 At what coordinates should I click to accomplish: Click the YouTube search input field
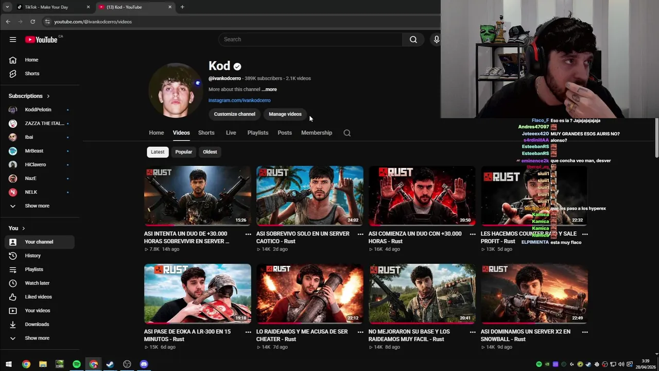point(310,40)
